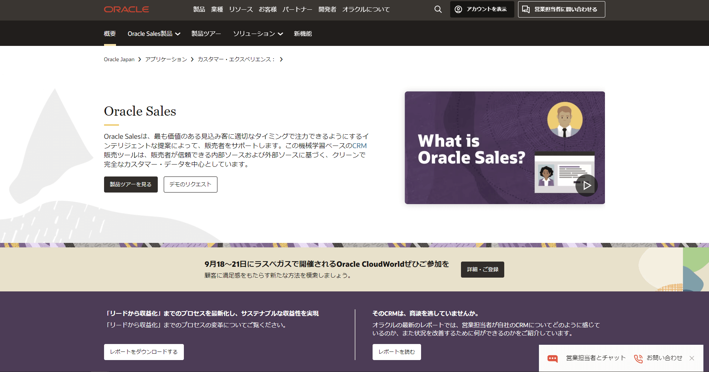Viewport: 709px width, 372px height.
Task: Open the 業種 menu
Action: pos(217,9)
